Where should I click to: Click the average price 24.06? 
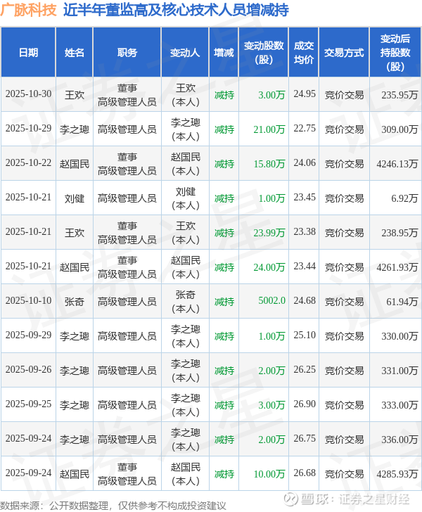(x=305, y=163)
